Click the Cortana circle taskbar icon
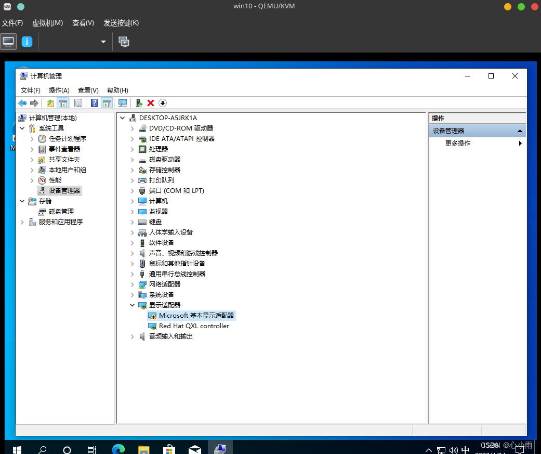This screenshot has width=541, height=454. coord(67,449)
